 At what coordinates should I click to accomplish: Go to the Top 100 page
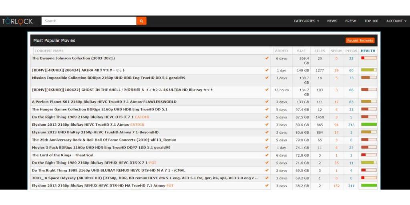tap(371, 21)
